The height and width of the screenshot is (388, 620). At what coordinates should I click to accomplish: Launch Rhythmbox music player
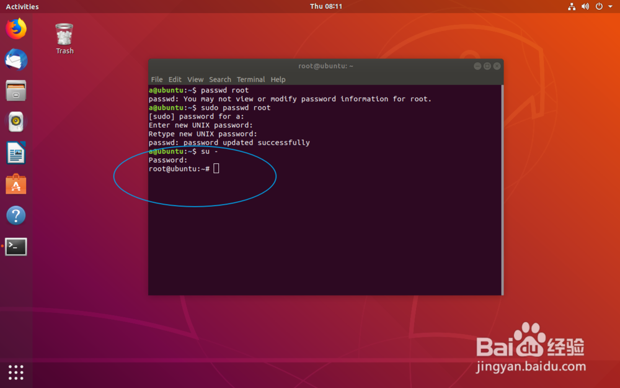pos(15,122)
